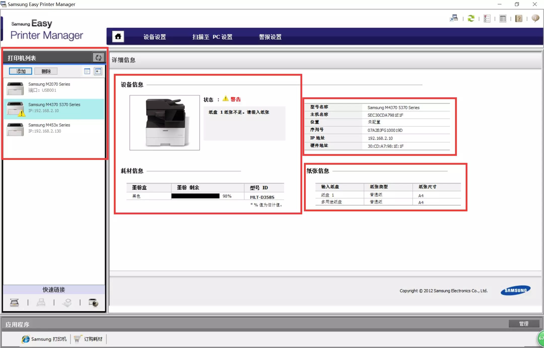Click the host name SEC30CDA7981E1F

tap(385, 115)
